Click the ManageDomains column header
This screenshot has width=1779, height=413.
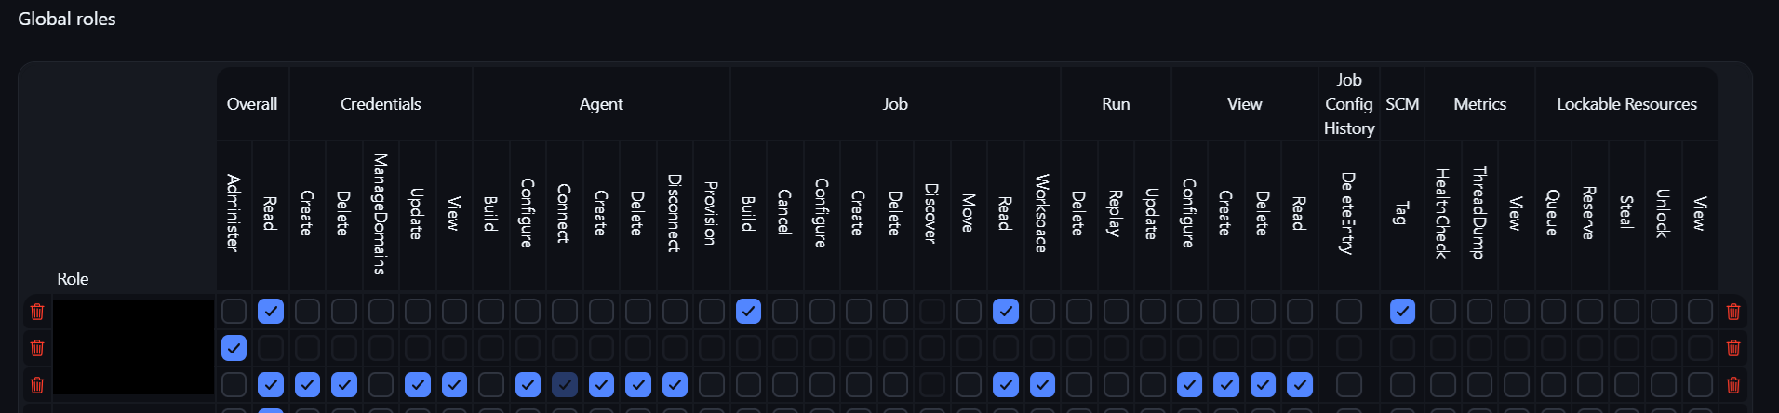point(380,214)
